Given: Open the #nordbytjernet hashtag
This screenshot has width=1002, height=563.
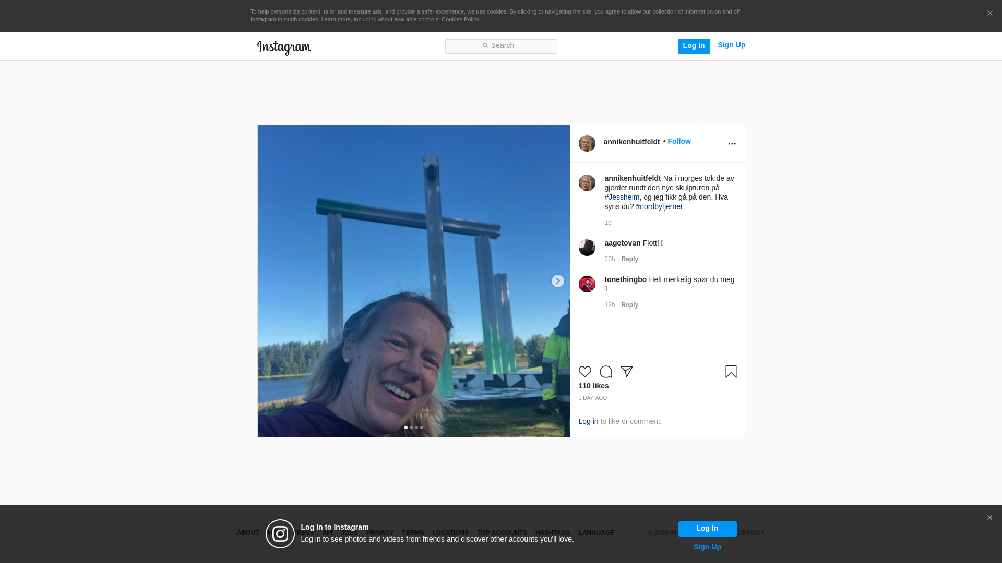Looking at the screenshot, I should pyautogui.click(x=659, y=206).
